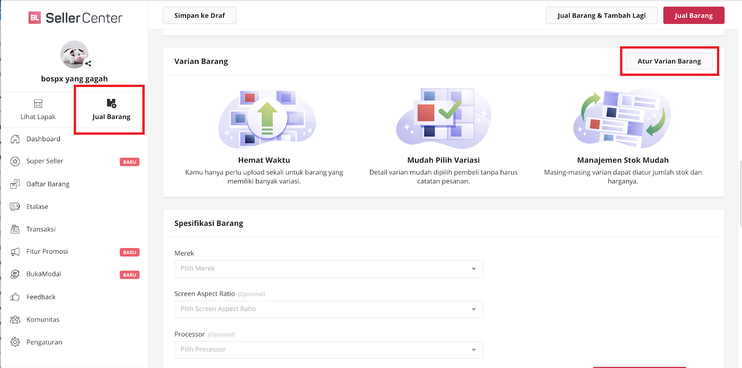
Task: Click Atur Varian Barang button
Action: pos(669,61)
